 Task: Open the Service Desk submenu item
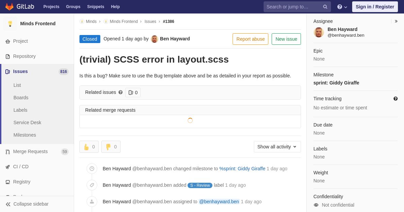pos(27,122)
